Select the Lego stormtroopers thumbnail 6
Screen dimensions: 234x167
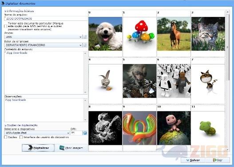click(x=174, y=81)
